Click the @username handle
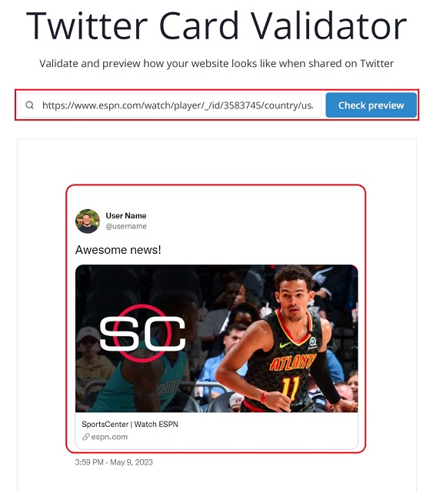423x493 pixels. click(x=126, y=226)
